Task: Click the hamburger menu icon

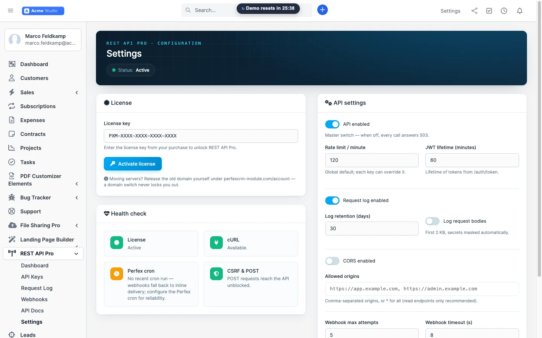Action: pyautogui.click(x=11, y=11)
